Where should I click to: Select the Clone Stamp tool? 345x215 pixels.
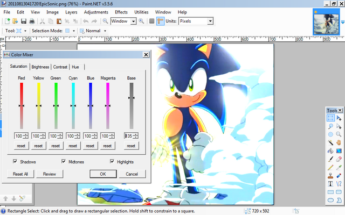coord(330,176)
